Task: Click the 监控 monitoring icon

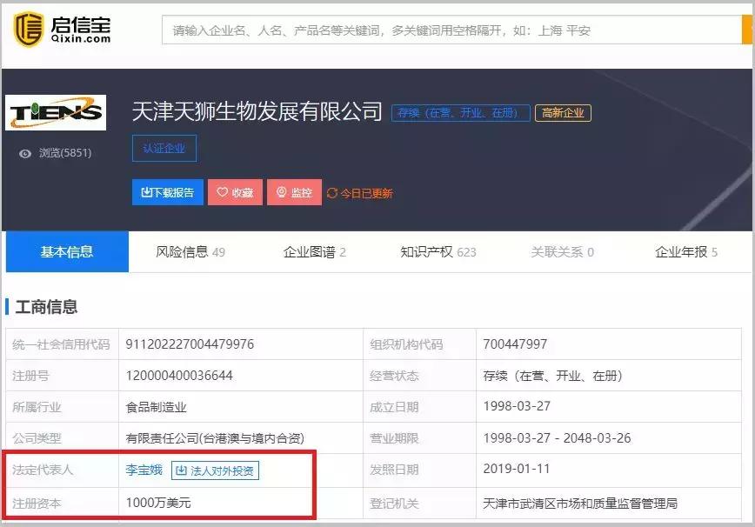Action: coord(280,192)
